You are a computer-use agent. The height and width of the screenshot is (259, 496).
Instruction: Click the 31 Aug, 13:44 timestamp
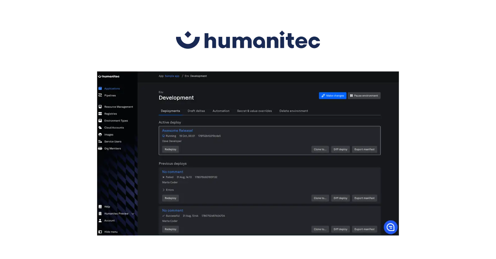pyautogui.click(x=190, y=216)
